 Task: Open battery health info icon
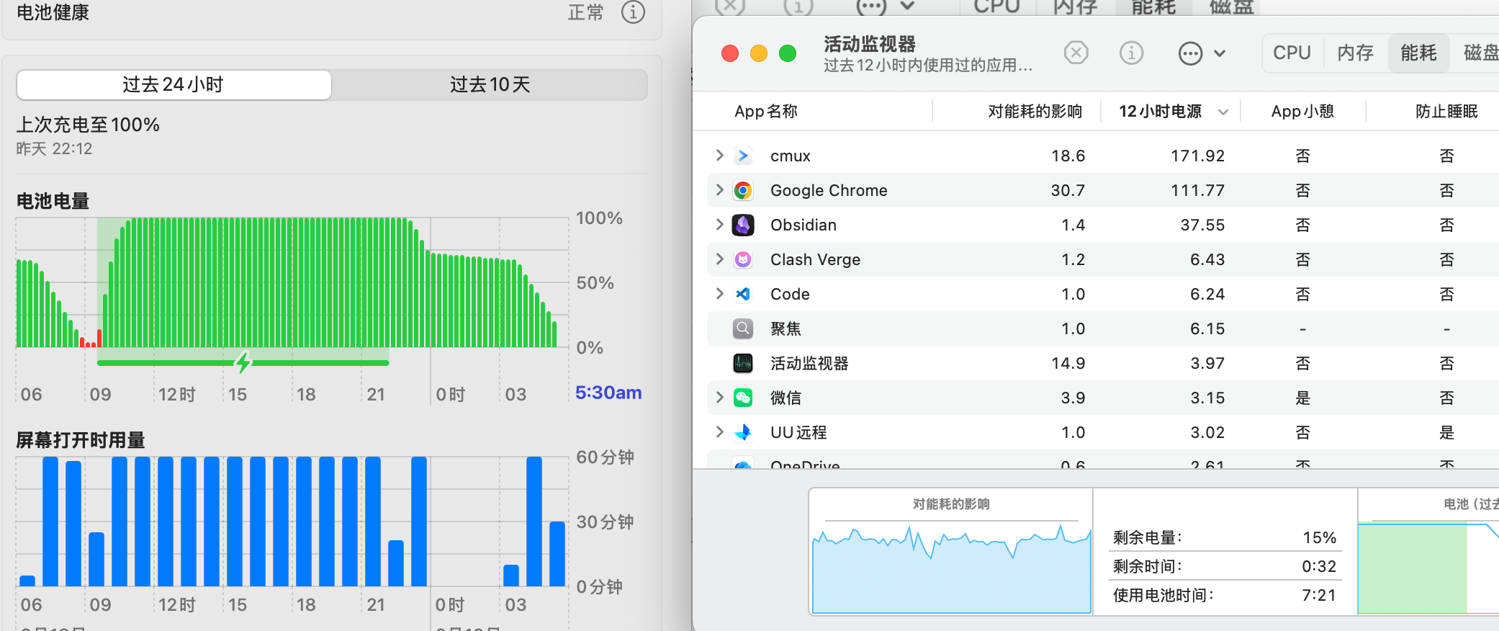point(633,12)
